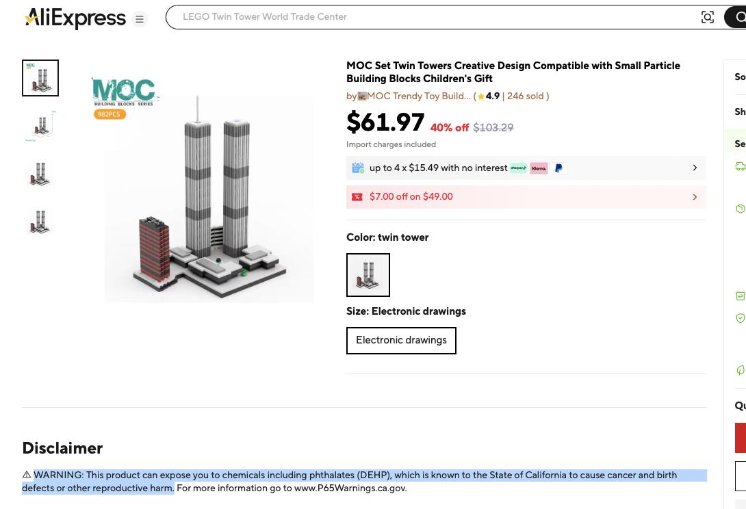This screenshot has height=509, width=746.
Task: Show the third product thumbnail image
Action: [40, 174]
